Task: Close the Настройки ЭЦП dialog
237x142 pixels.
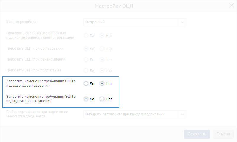Action: click(232, 5)
